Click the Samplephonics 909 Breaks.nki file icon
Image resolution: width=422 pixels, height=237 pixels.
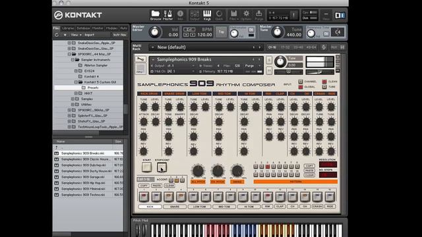click(57, 153)
